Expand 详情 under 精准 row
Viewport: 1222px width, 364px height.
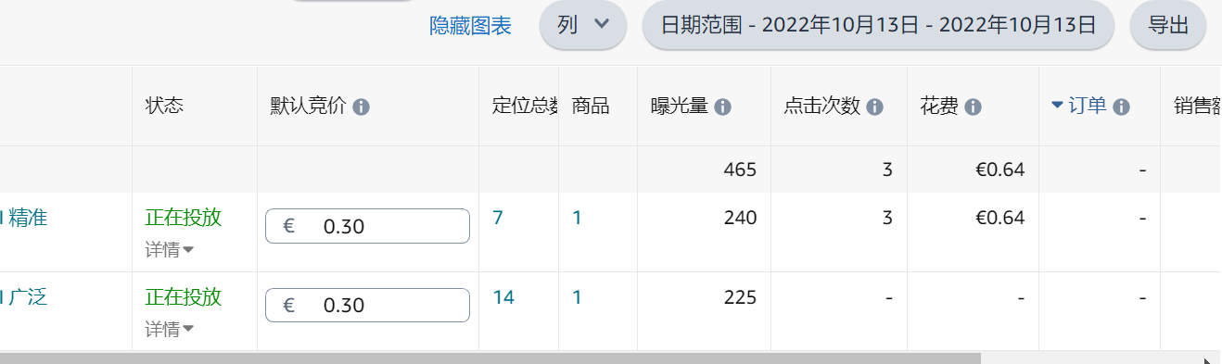(169, 249)
